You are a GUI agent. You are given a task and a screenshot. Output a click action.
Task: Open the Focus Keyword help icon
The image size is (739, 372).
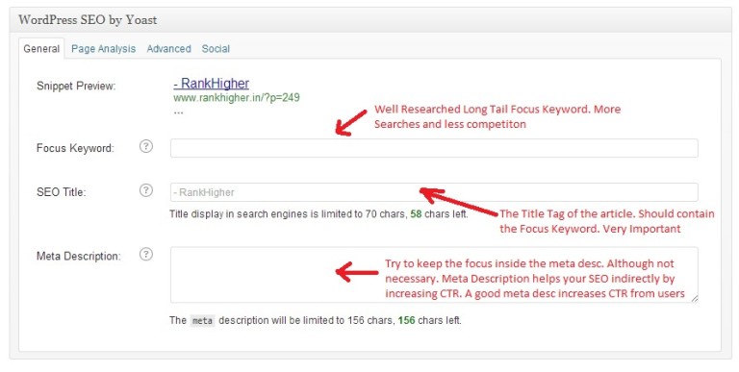click(146, 146)
